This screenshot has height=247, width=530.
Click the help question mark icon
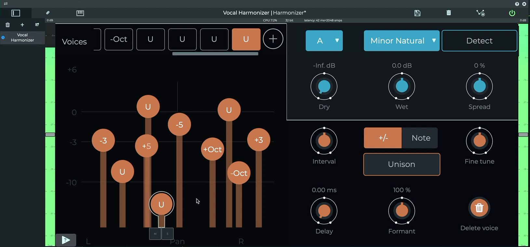[x=517, y=4]
